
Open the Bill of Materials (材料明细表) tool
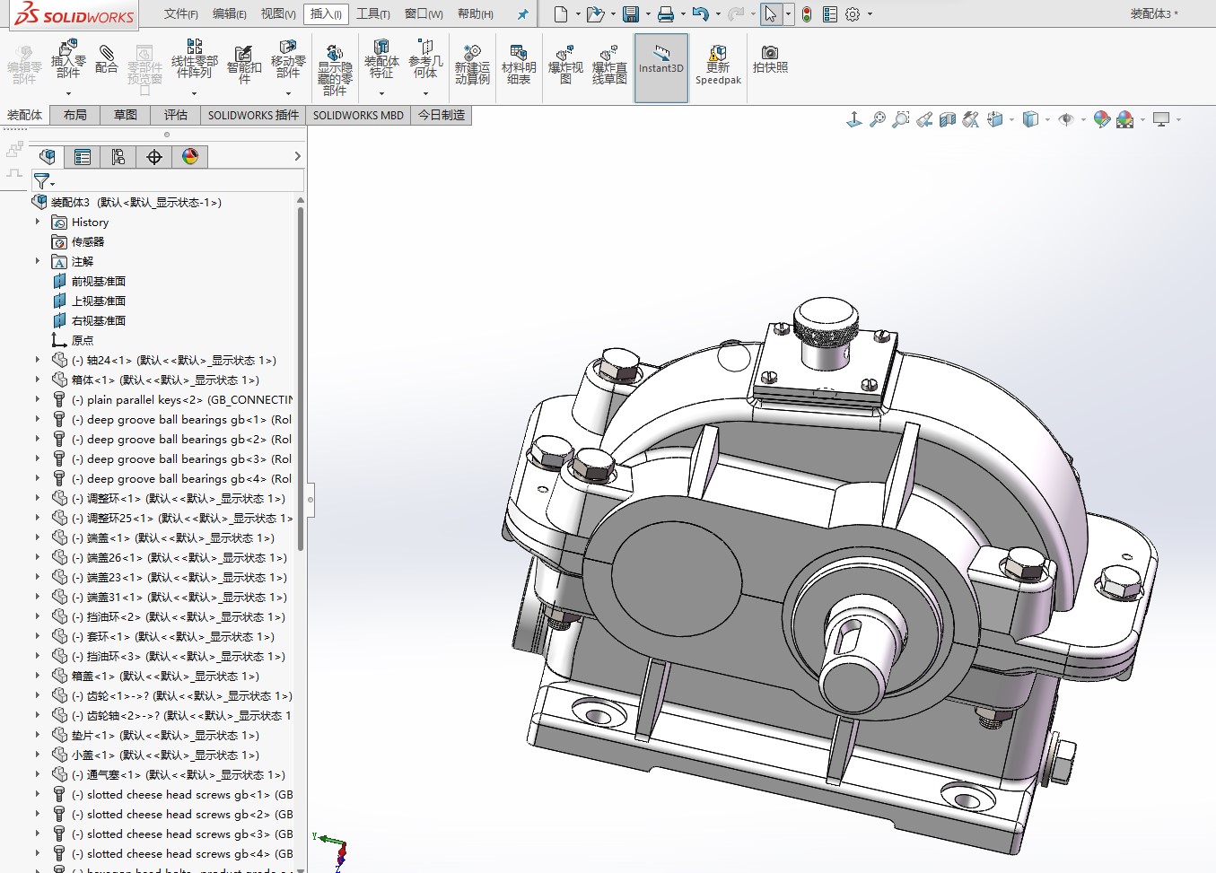(x=519, y=65)
